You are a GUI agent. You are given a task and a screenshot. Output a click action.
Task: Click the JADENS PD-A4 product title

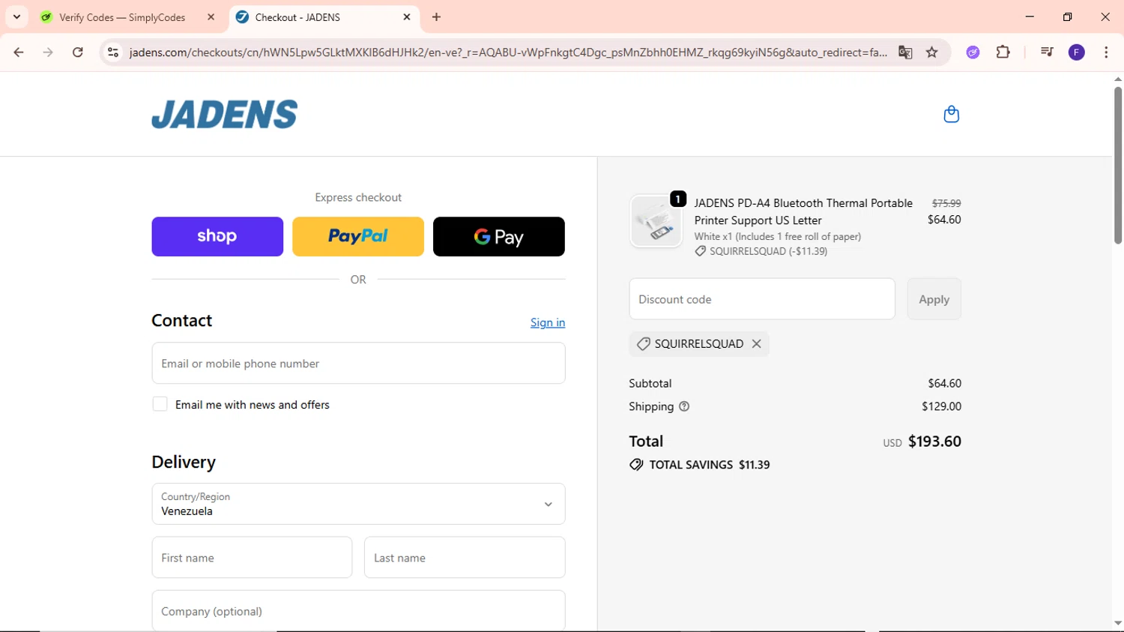coord(803,211)
